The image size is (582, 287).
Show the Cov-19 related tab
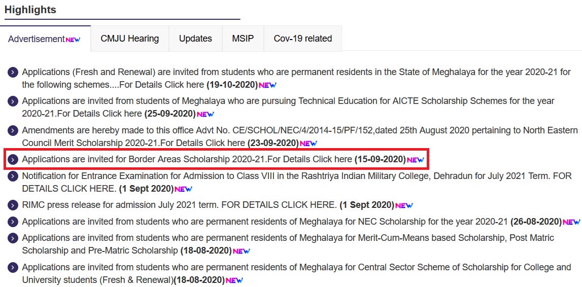tap(302, 39)
